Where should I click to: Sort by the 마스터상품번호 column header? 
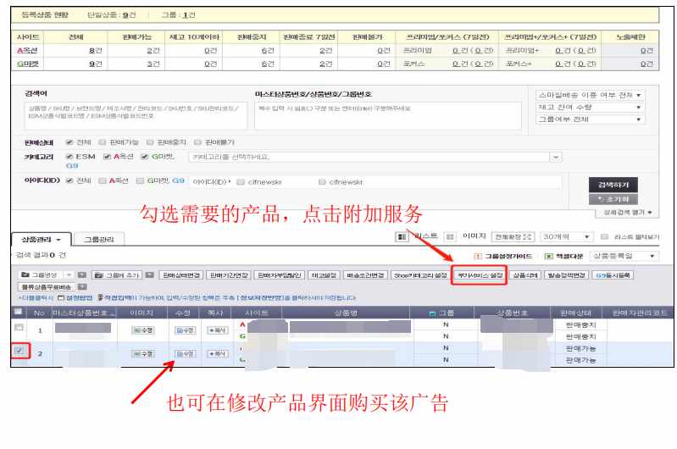pos(84,313)
